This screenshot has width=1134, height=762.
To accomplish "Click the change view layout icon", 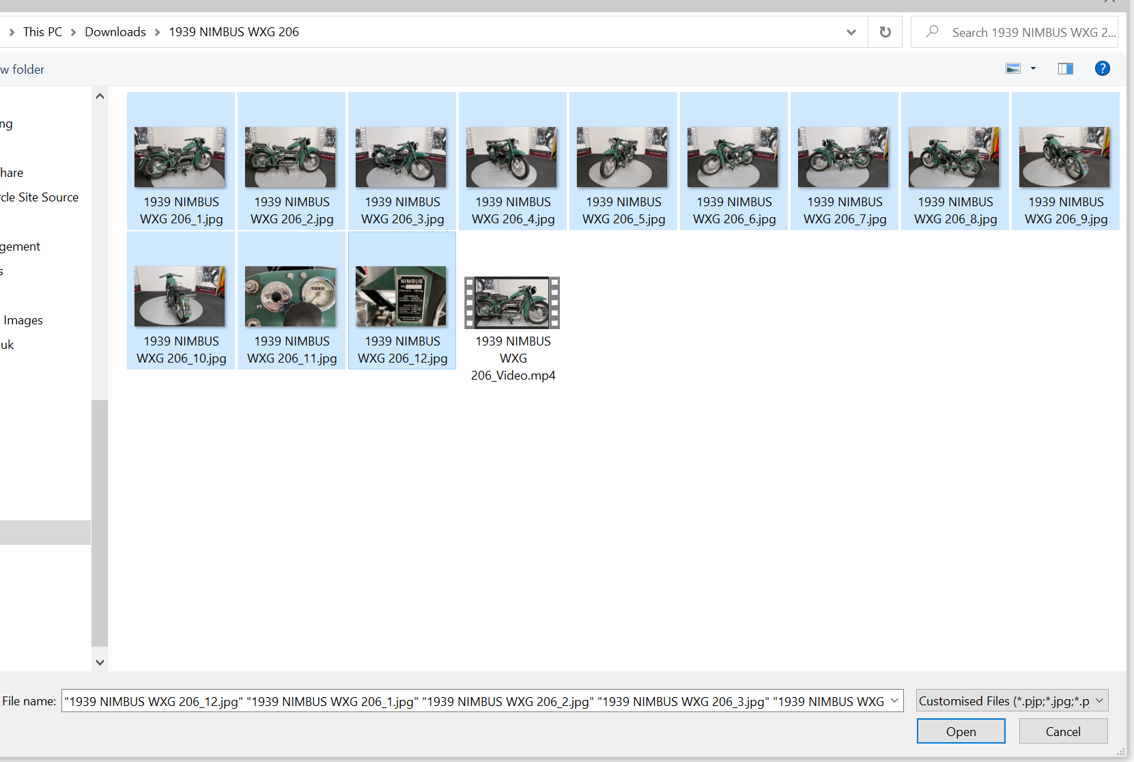I will 1013,68.
